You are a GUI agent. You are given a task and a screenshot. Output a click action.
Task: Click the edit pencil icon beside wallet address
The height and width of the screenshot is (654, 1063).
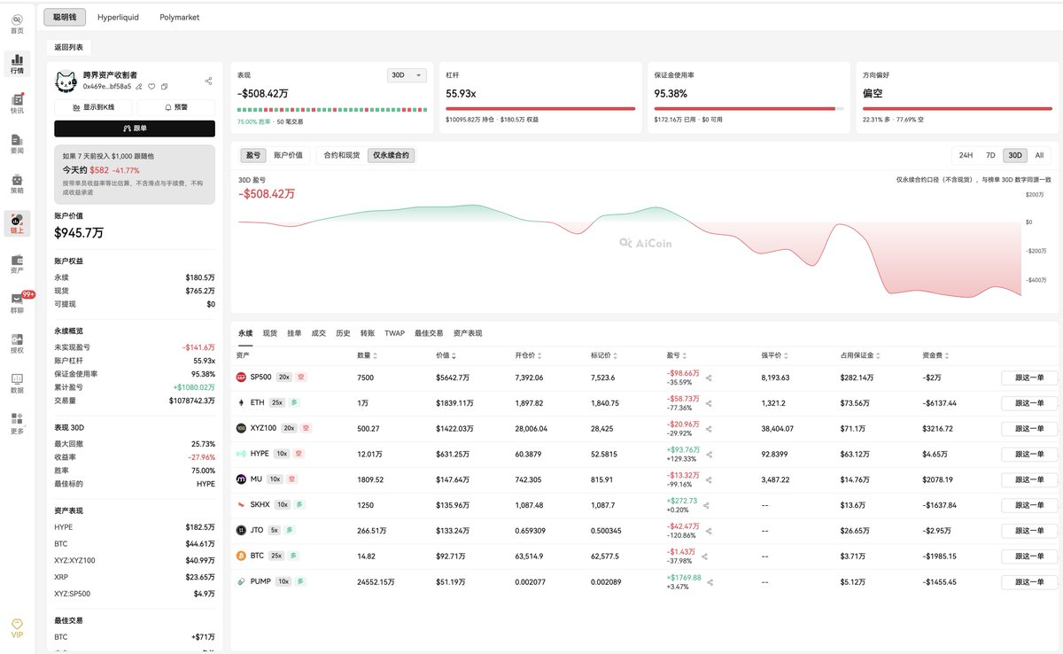tap(140, 86)
